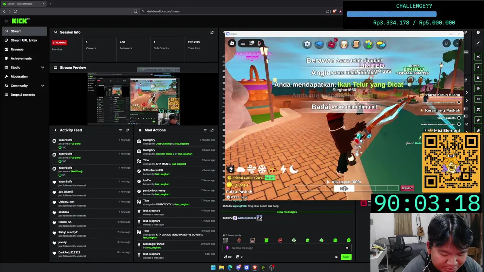Open the Roblox logo menu button

(232, 43)
